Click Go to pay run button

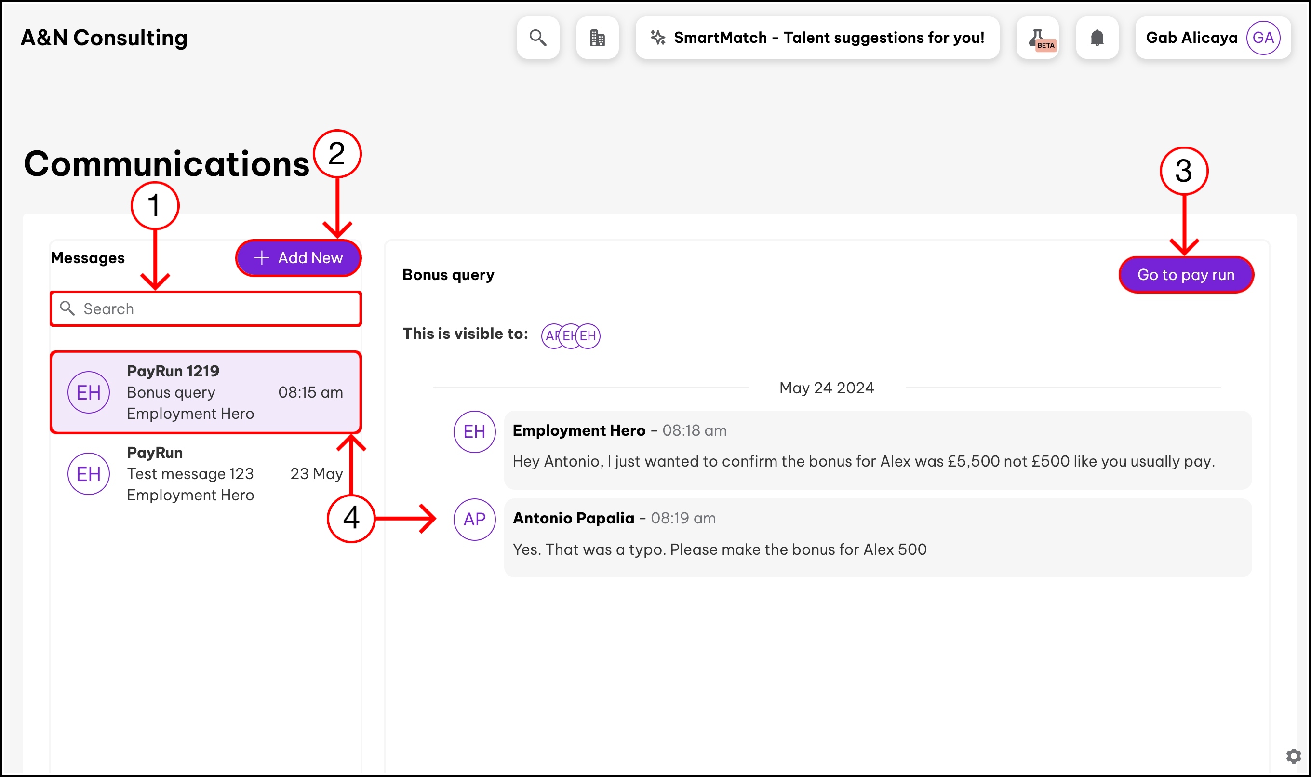click(1186, 275)
